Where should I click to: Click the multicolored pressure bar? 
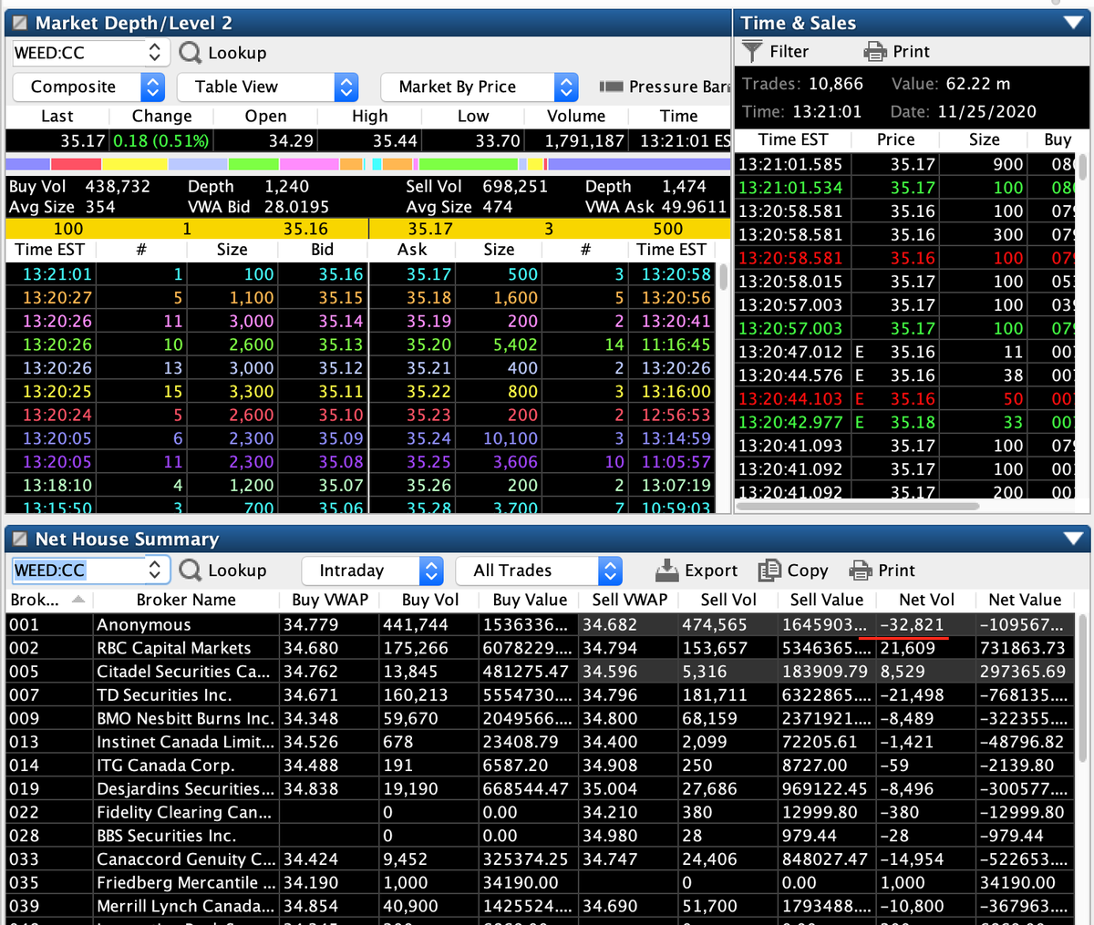(368, 164)
